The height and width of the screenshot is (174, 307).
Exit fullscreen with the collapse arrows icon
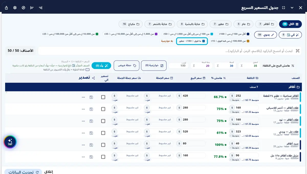(x=283, y=8)
